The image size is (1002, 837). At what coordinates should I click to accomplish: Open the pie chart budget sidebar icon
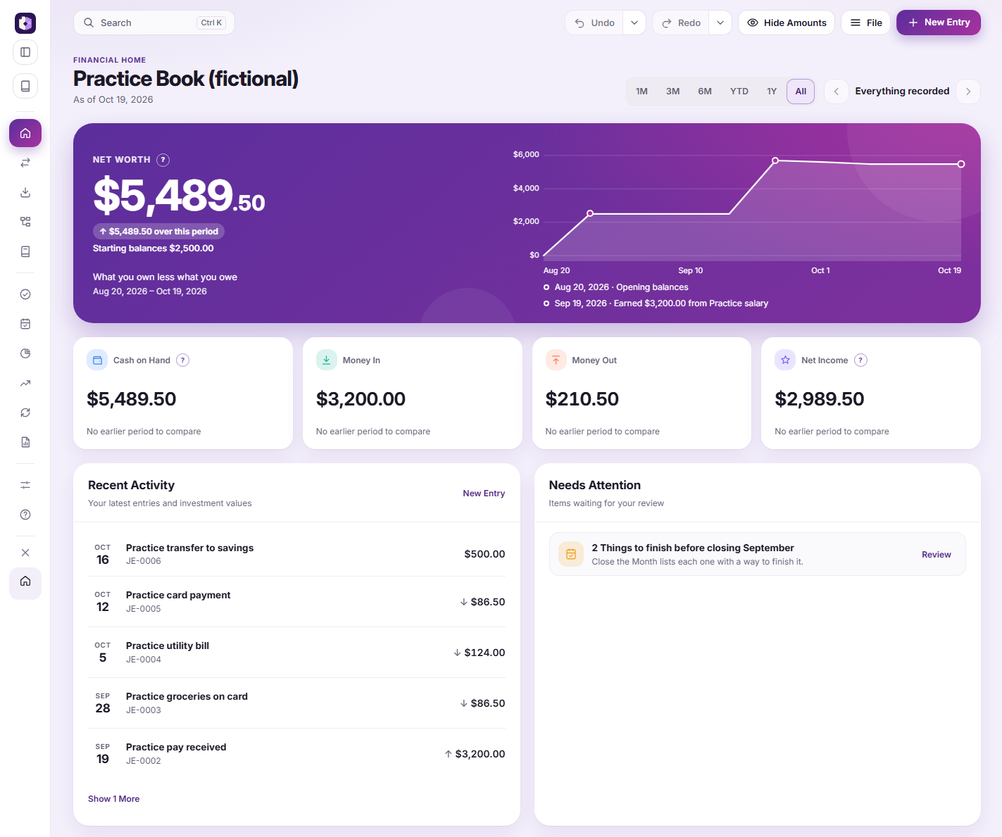(x=25, y=353)
